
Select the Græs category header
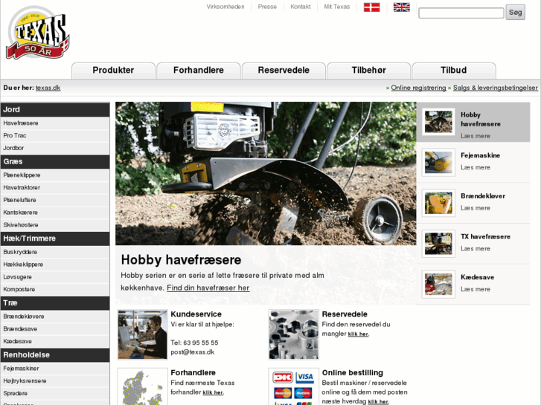pos(55,162)
